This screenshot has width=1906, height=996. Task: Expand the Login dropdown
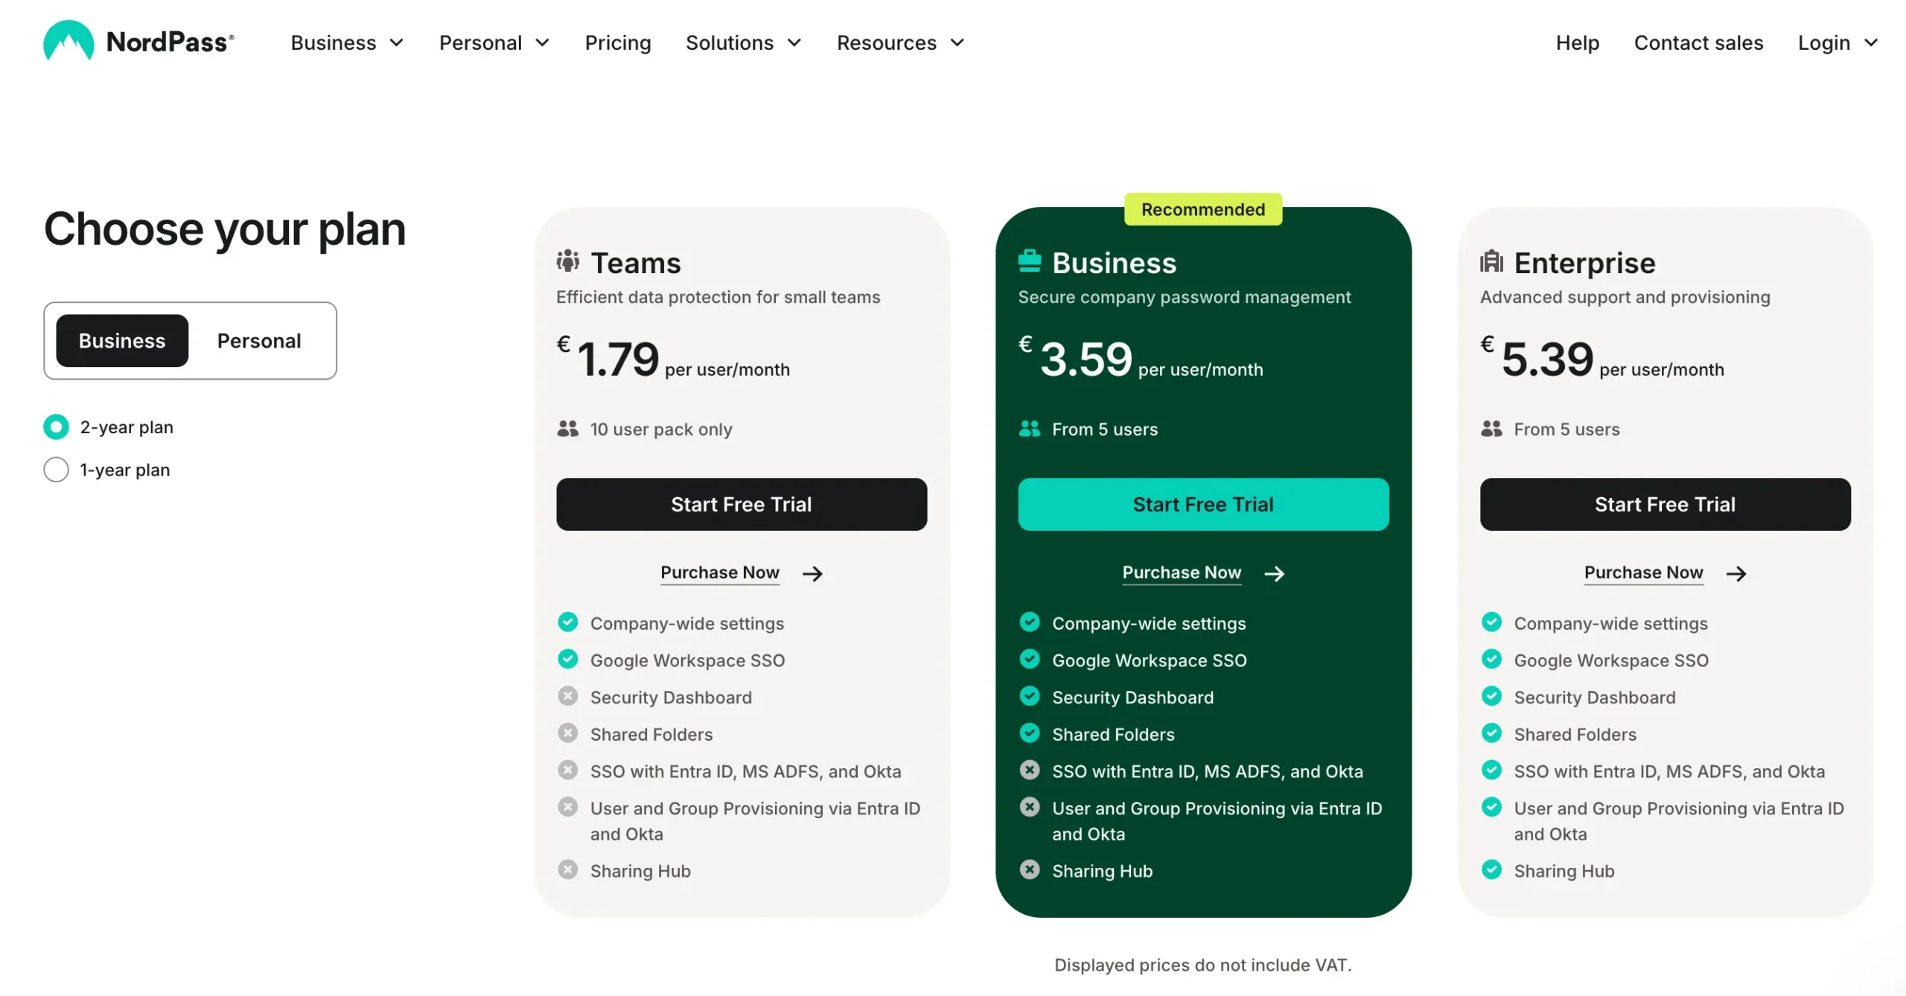click(x=1838, y=43)
